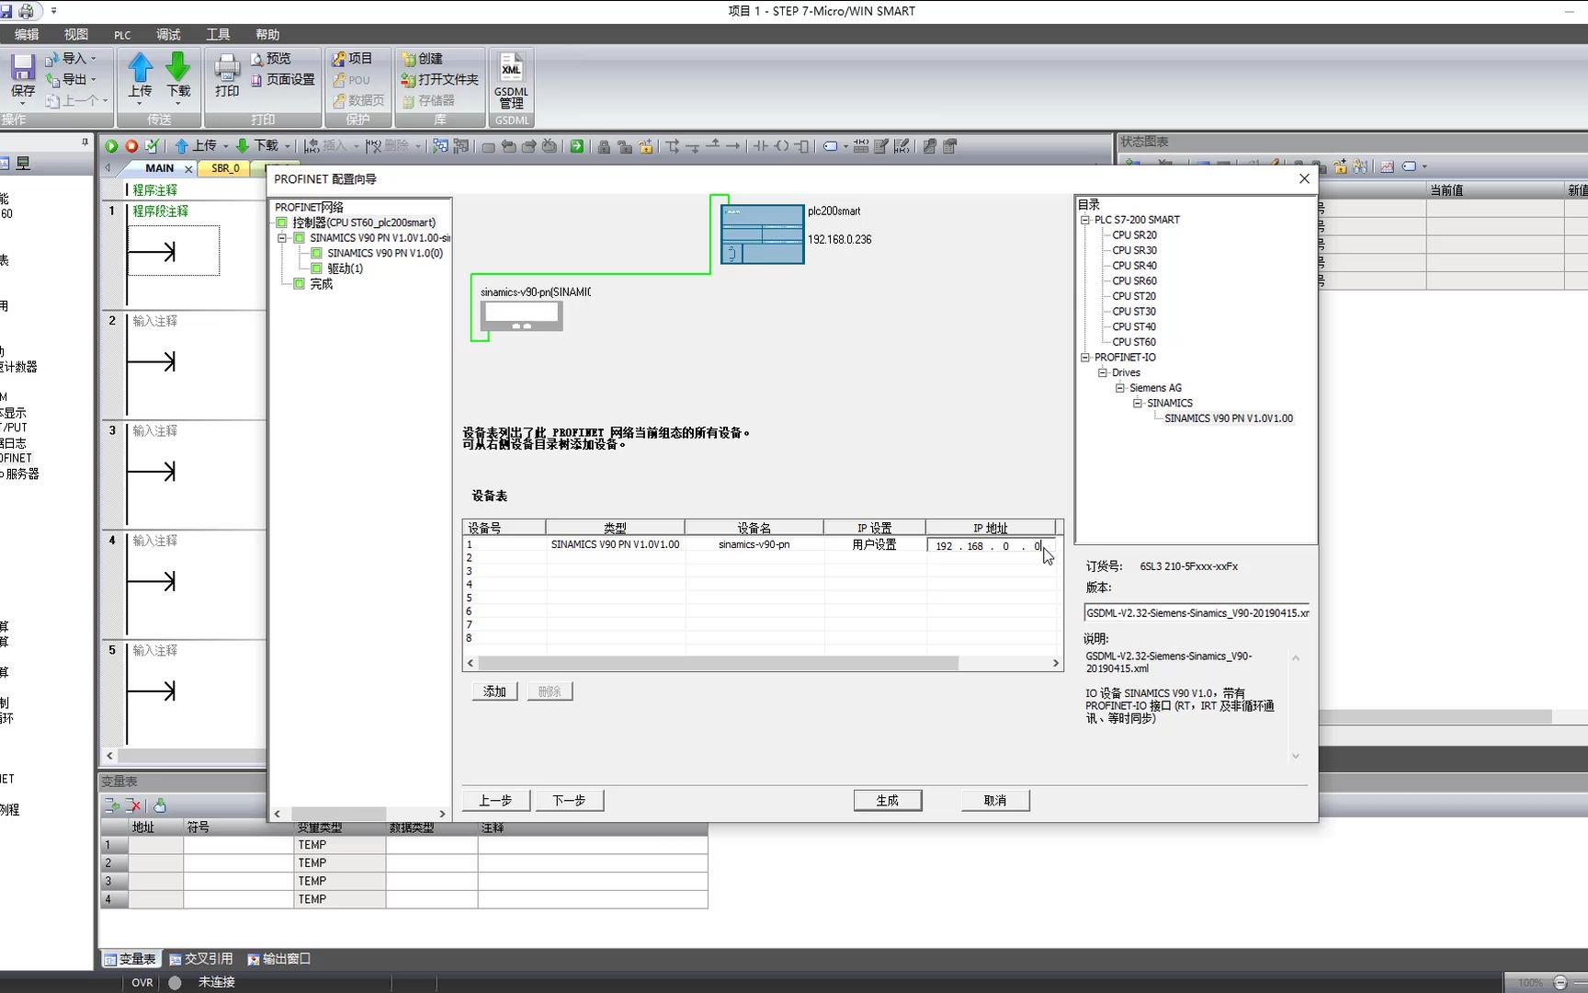
Task: Select SINAMICS V90 PN V1.0V1.00 in catalog
Action: tap(1229, 418)
